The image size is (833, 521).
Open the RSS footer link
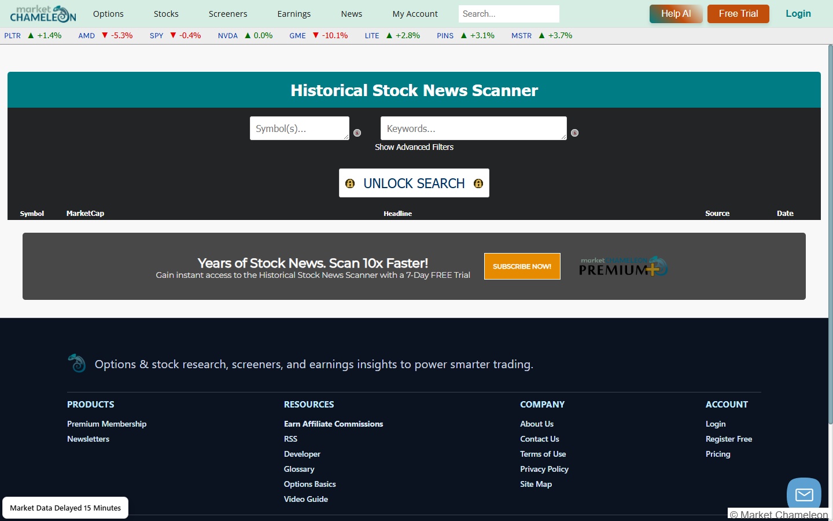(290, 439)
